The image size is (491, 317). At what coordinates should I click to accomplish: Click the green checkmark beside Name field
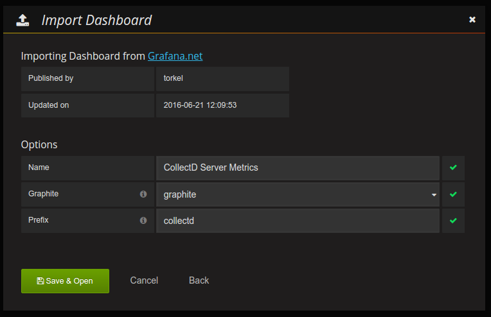point(453,167)
